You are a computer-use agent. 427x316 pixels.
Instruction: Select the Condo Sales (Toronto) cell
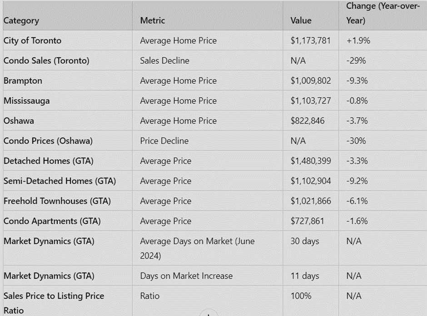[x=46, y=60]
